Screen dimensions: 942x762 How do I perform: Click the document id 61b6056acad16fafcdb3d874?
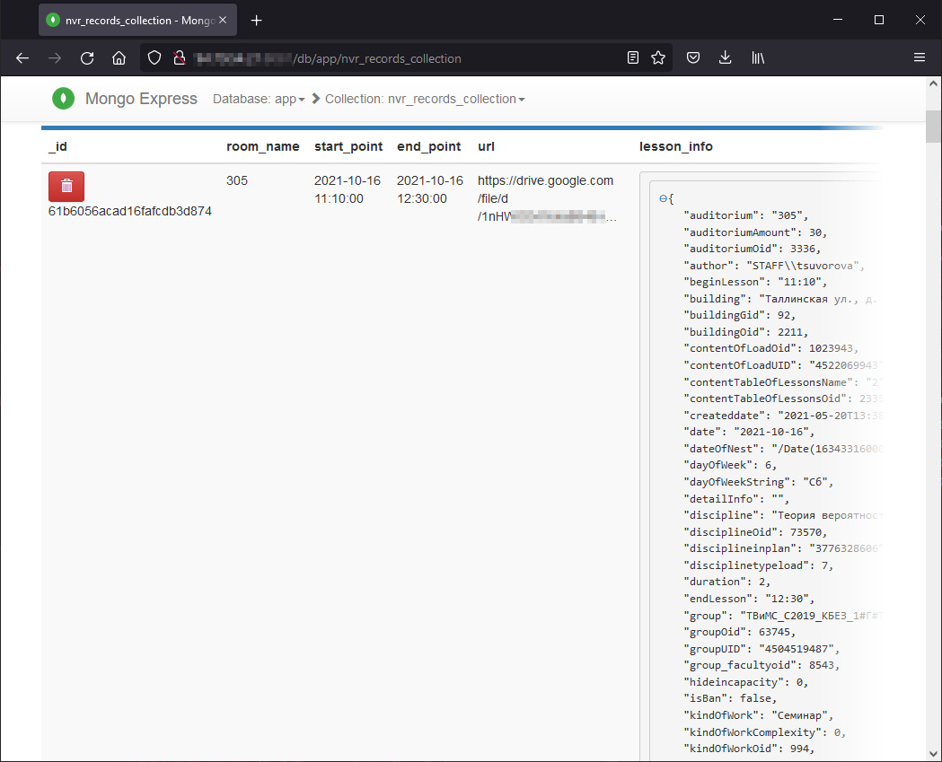[x=130, y=211]
